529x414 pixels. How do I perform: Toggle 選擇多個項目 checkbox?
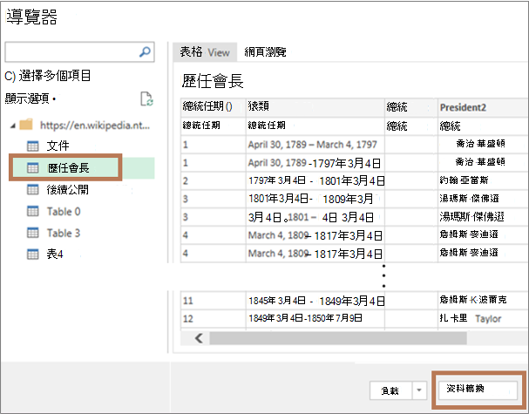click(x=10, y=76)
